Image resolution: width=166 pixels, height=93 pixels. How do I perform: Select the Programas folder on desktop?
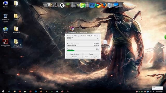coord(16,30)
